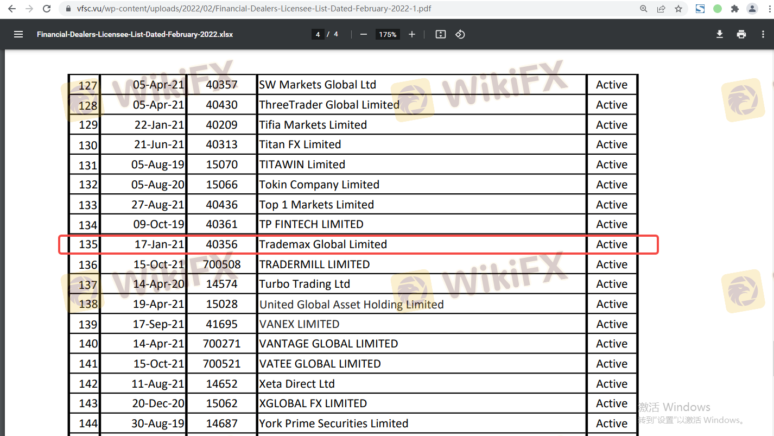Print the PDF document
Screen dimensions: 774x436
coord(741,34)
